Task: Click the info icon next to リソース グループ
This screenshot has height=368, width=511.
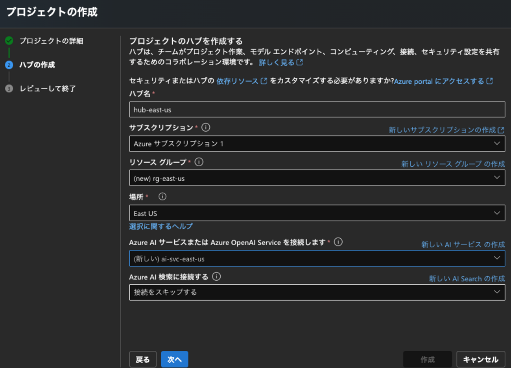Action: click(199, 162)
